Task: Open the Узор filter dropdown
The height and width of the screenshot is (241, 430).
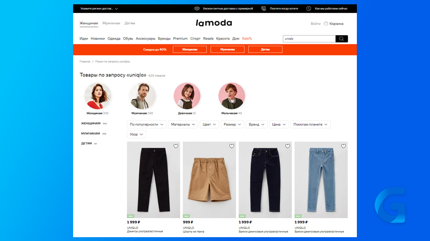Action: click(136, 134)
